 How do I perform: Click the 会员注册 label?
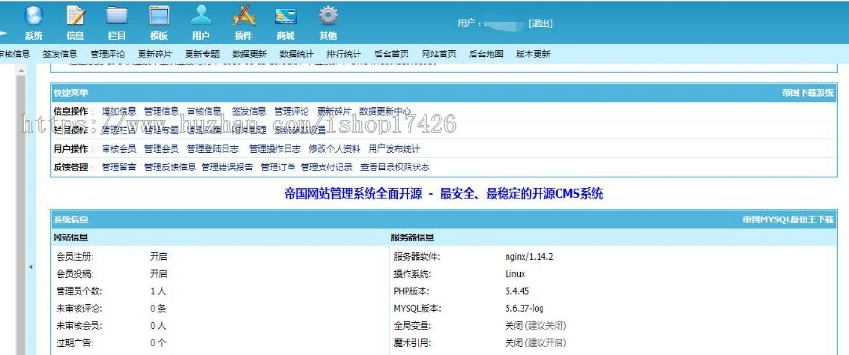click(x=75, y=257)
